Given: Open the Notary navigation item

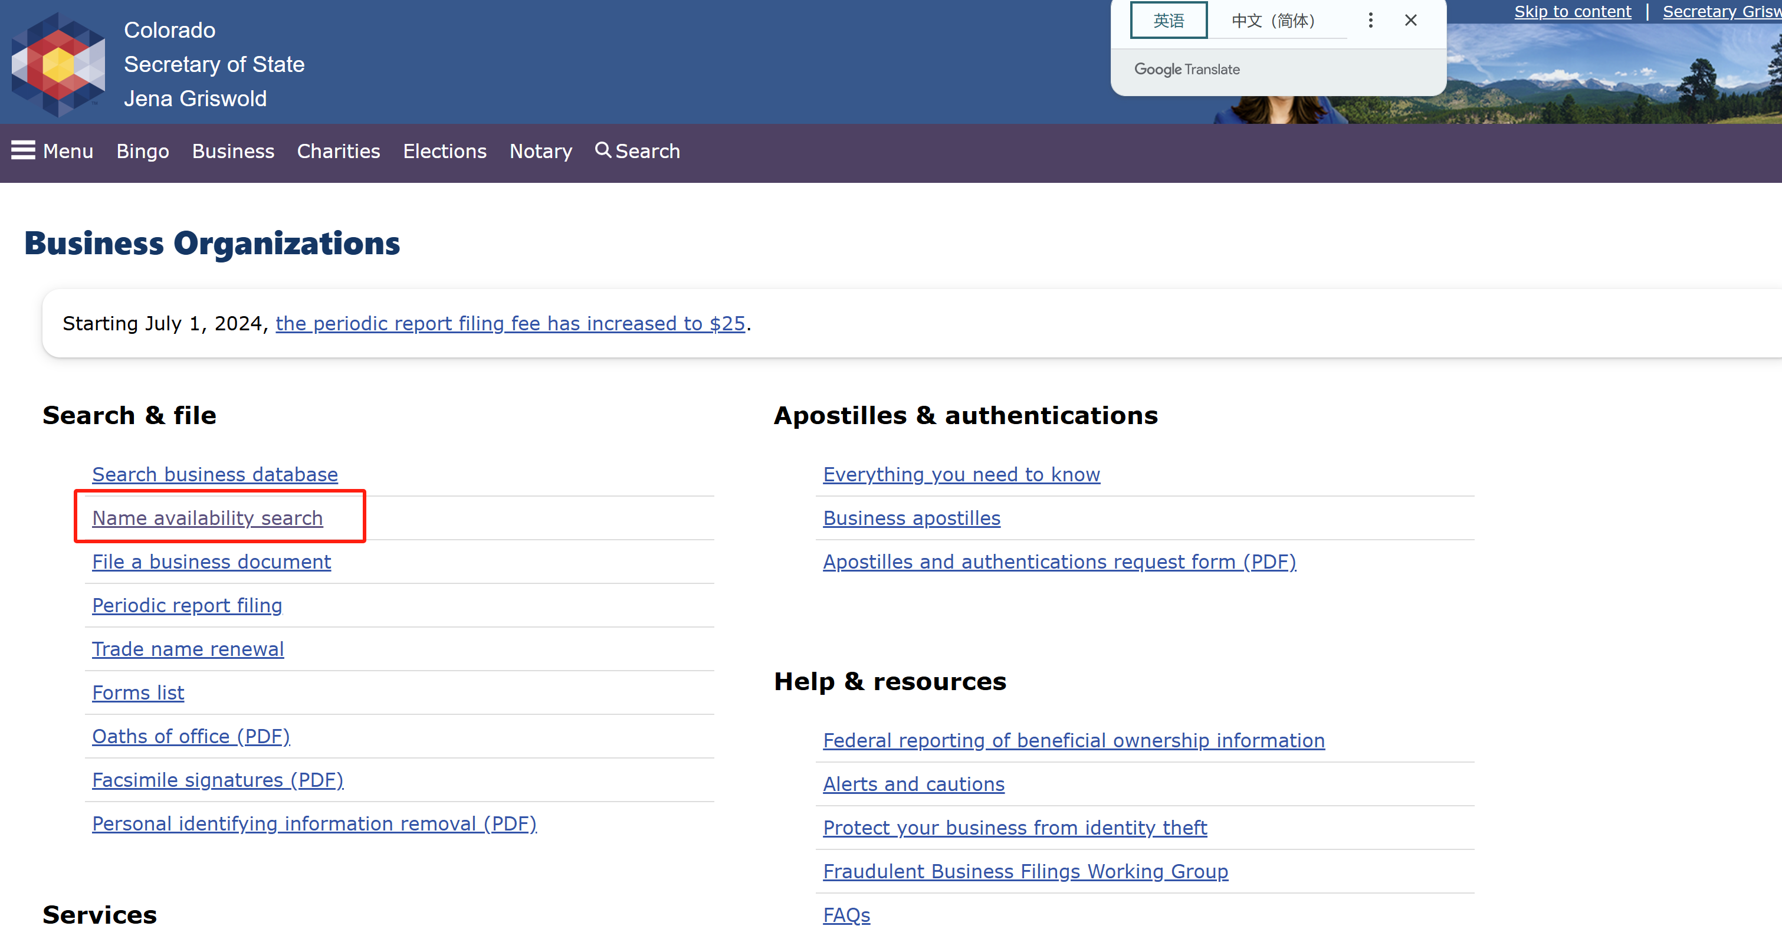Looking at the screenshot, I should (x=541, y=151).
